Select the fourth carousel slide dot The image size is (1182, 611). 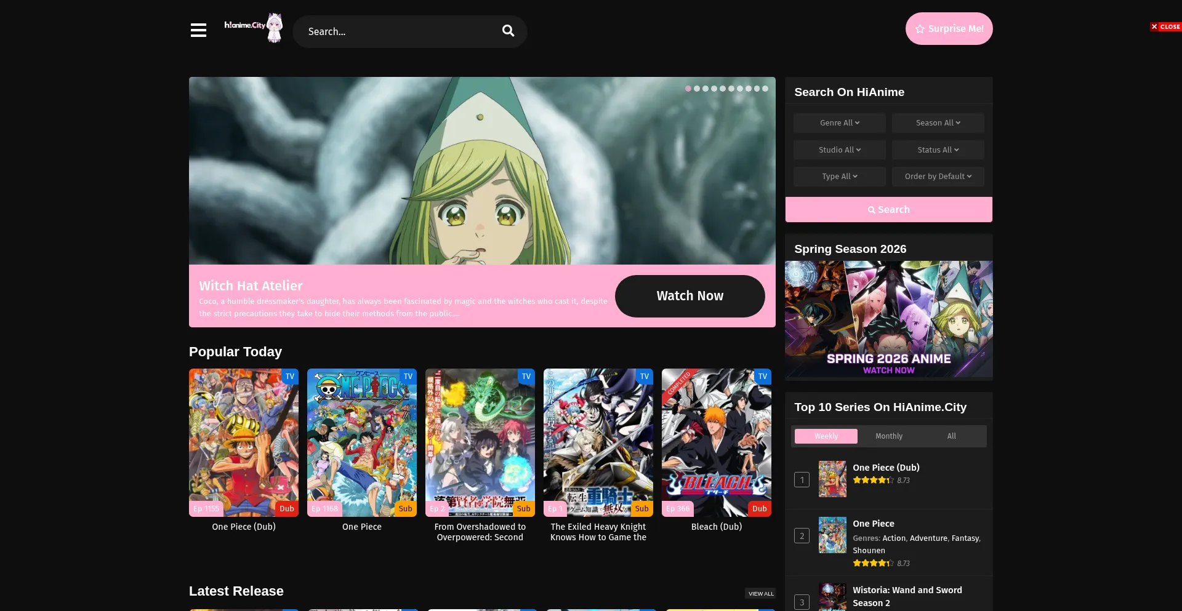coord(714,89)
